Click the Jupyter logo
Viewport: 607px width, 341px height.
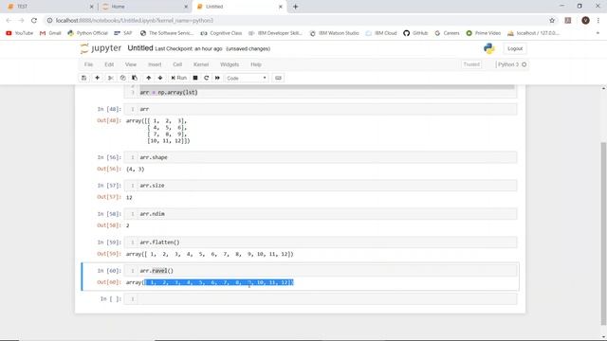click(x=101, y=48)
